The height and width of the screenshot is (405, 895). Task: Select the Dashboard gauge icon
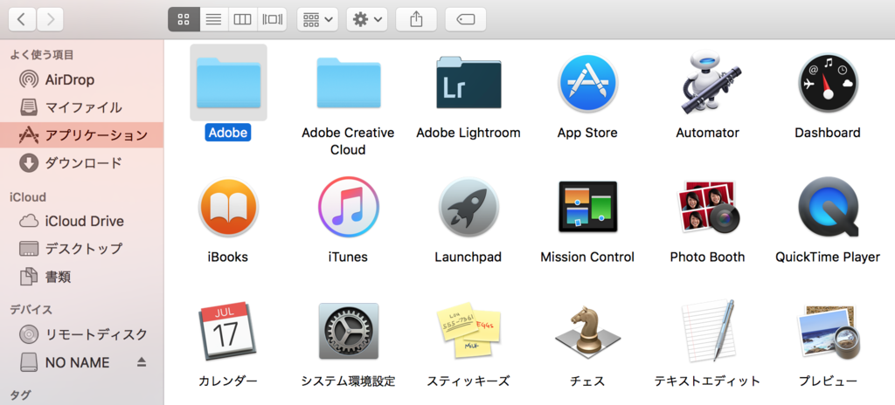click(828, 83)
